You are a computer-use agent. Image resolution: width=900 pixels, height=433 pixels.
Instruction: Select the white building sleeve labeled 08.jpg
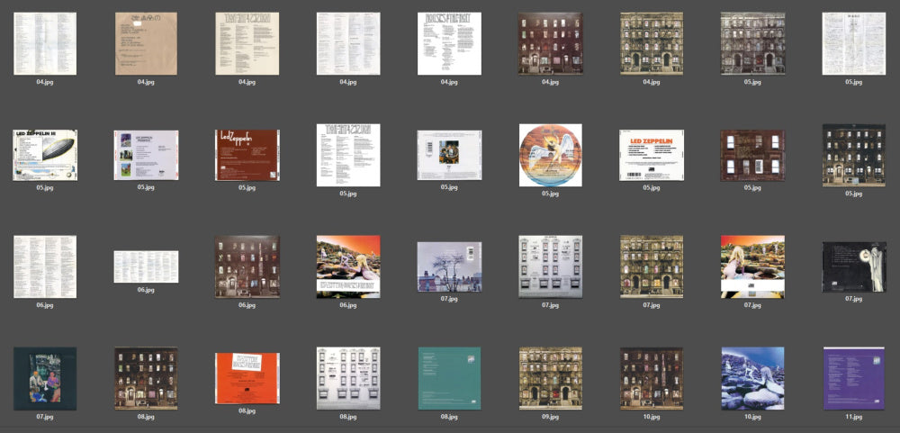coord(348,378)
